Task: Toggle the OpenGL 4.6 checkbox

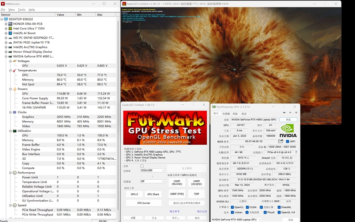Action: coord(279,213)
